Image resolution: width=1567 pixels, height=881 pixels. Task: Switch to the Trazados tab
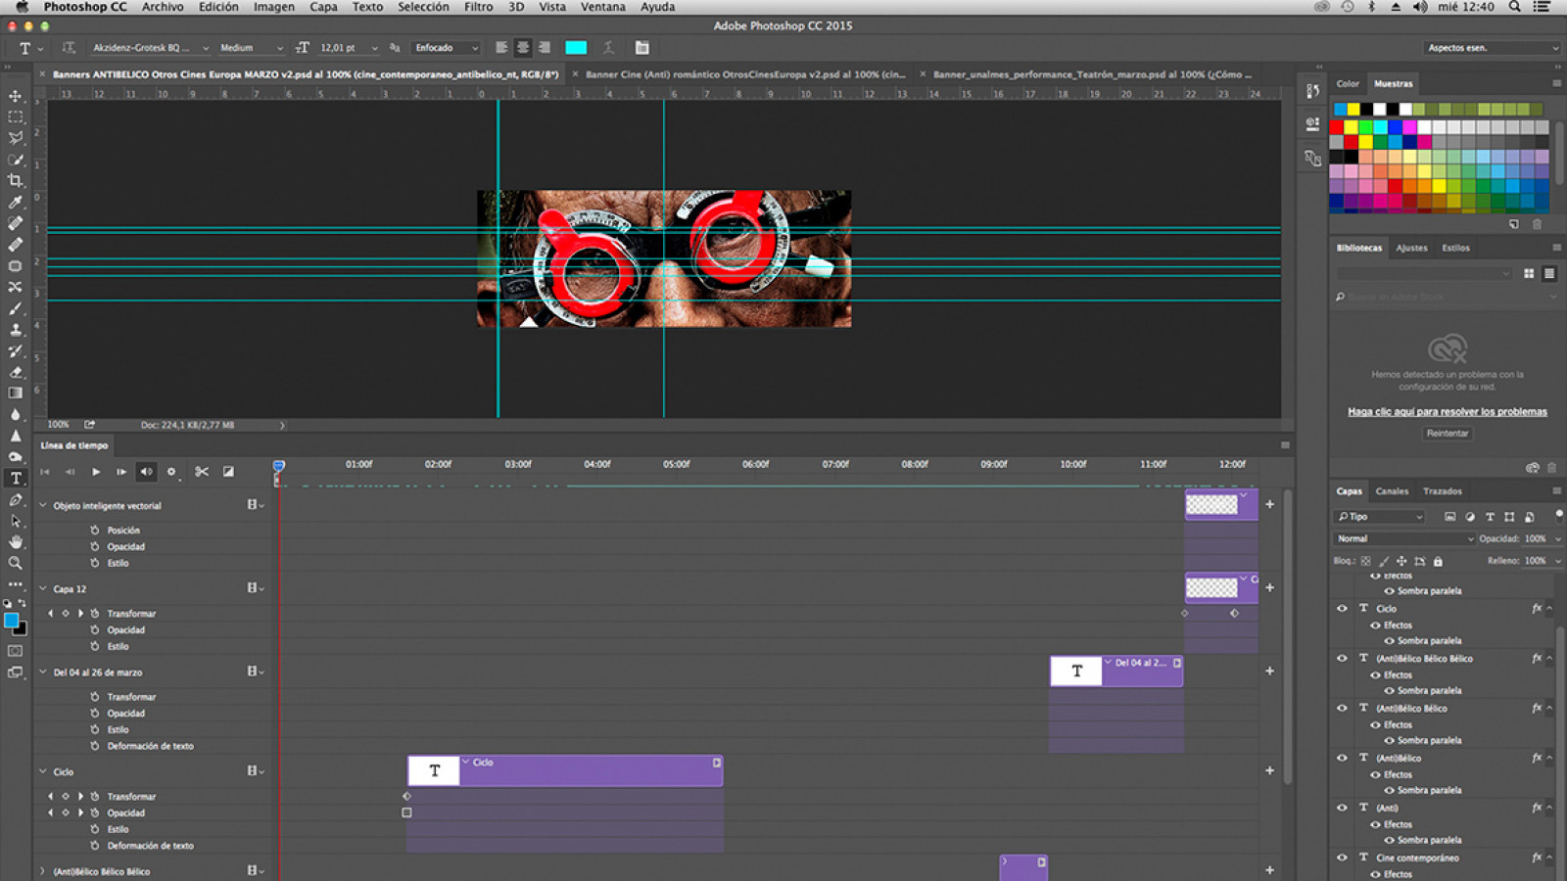click(x=1443, y=491)
